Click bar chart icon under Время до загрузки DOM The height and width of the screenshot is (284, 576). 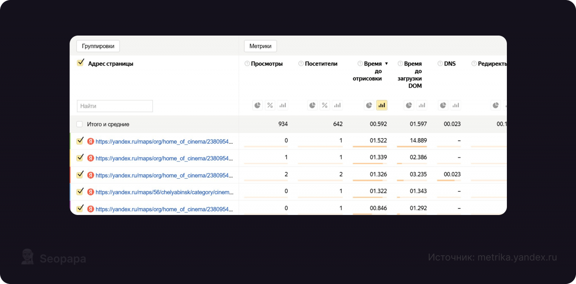pyautogui.click(x=422, y=105)
